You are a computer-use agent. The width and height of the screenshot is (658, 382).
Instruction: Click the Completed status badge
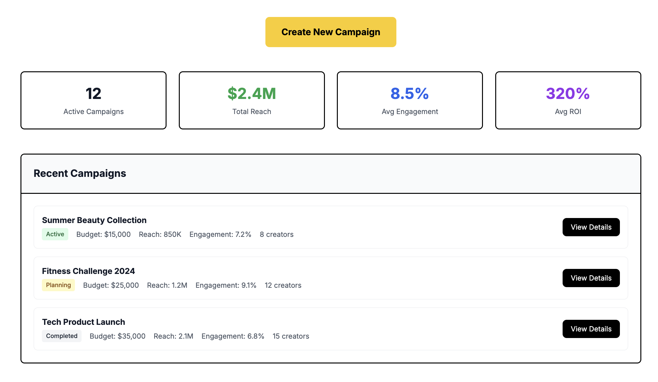coord(62,336)
